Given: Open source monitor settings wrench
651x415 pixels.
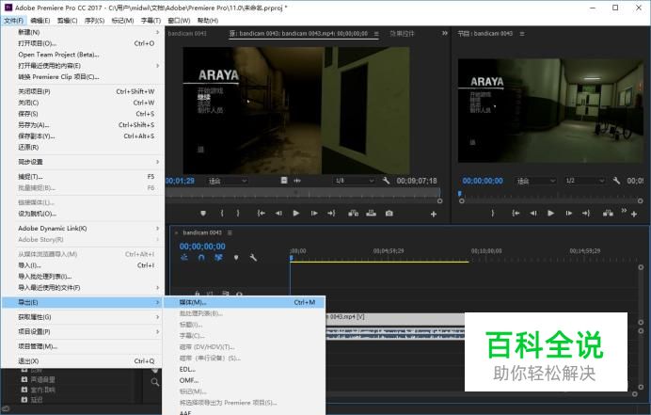Looking at the screenshot, I should tap(386, 181).
